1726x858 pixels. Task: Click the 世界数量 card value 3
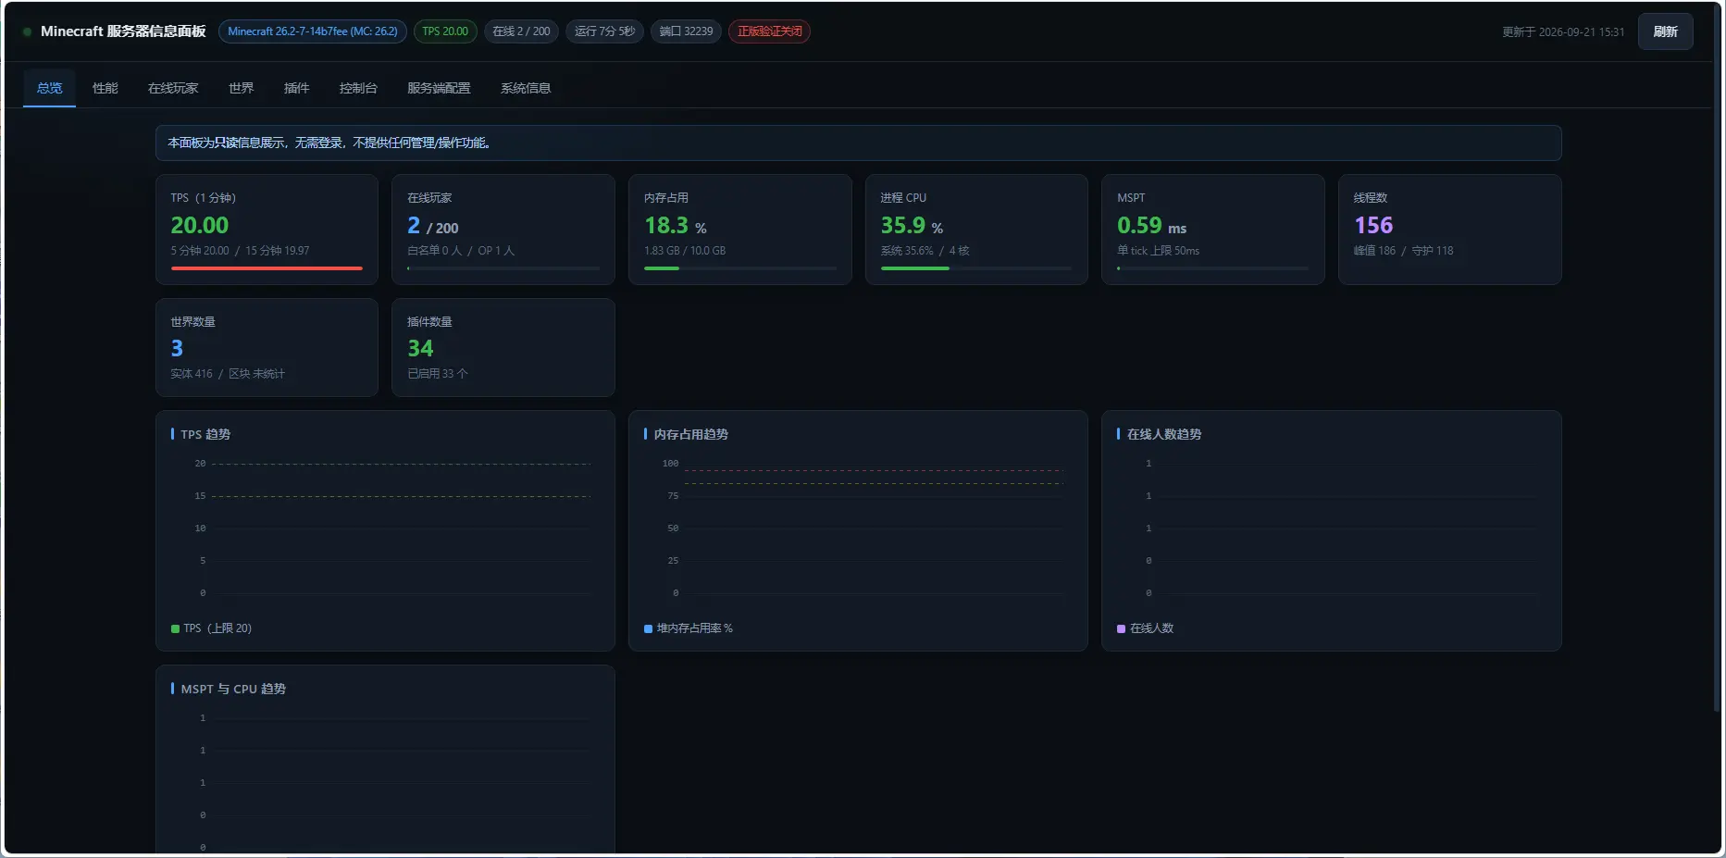[177, 348]
